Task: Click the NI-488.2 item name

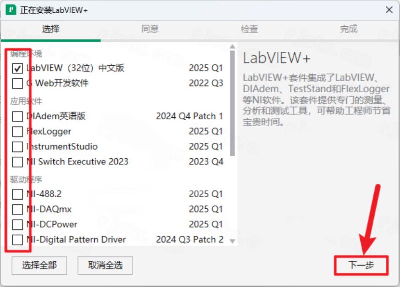Action: (x=44, y=194)
